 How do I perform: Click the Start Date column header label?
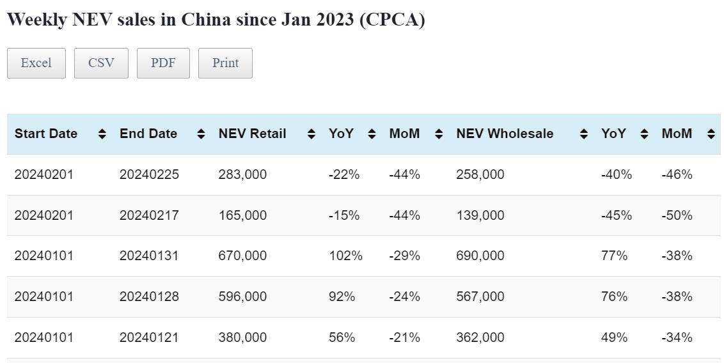(46, 134)
